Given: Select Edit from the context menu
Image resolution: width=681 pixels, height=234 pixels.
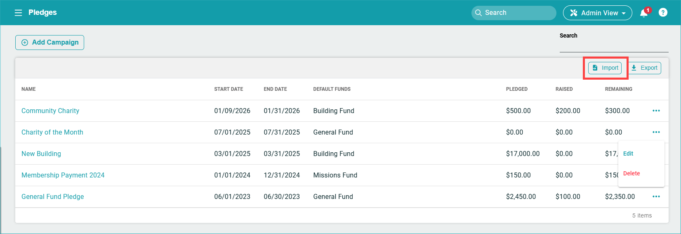Looking at the screenshot, I should click(x=628, y=154).
